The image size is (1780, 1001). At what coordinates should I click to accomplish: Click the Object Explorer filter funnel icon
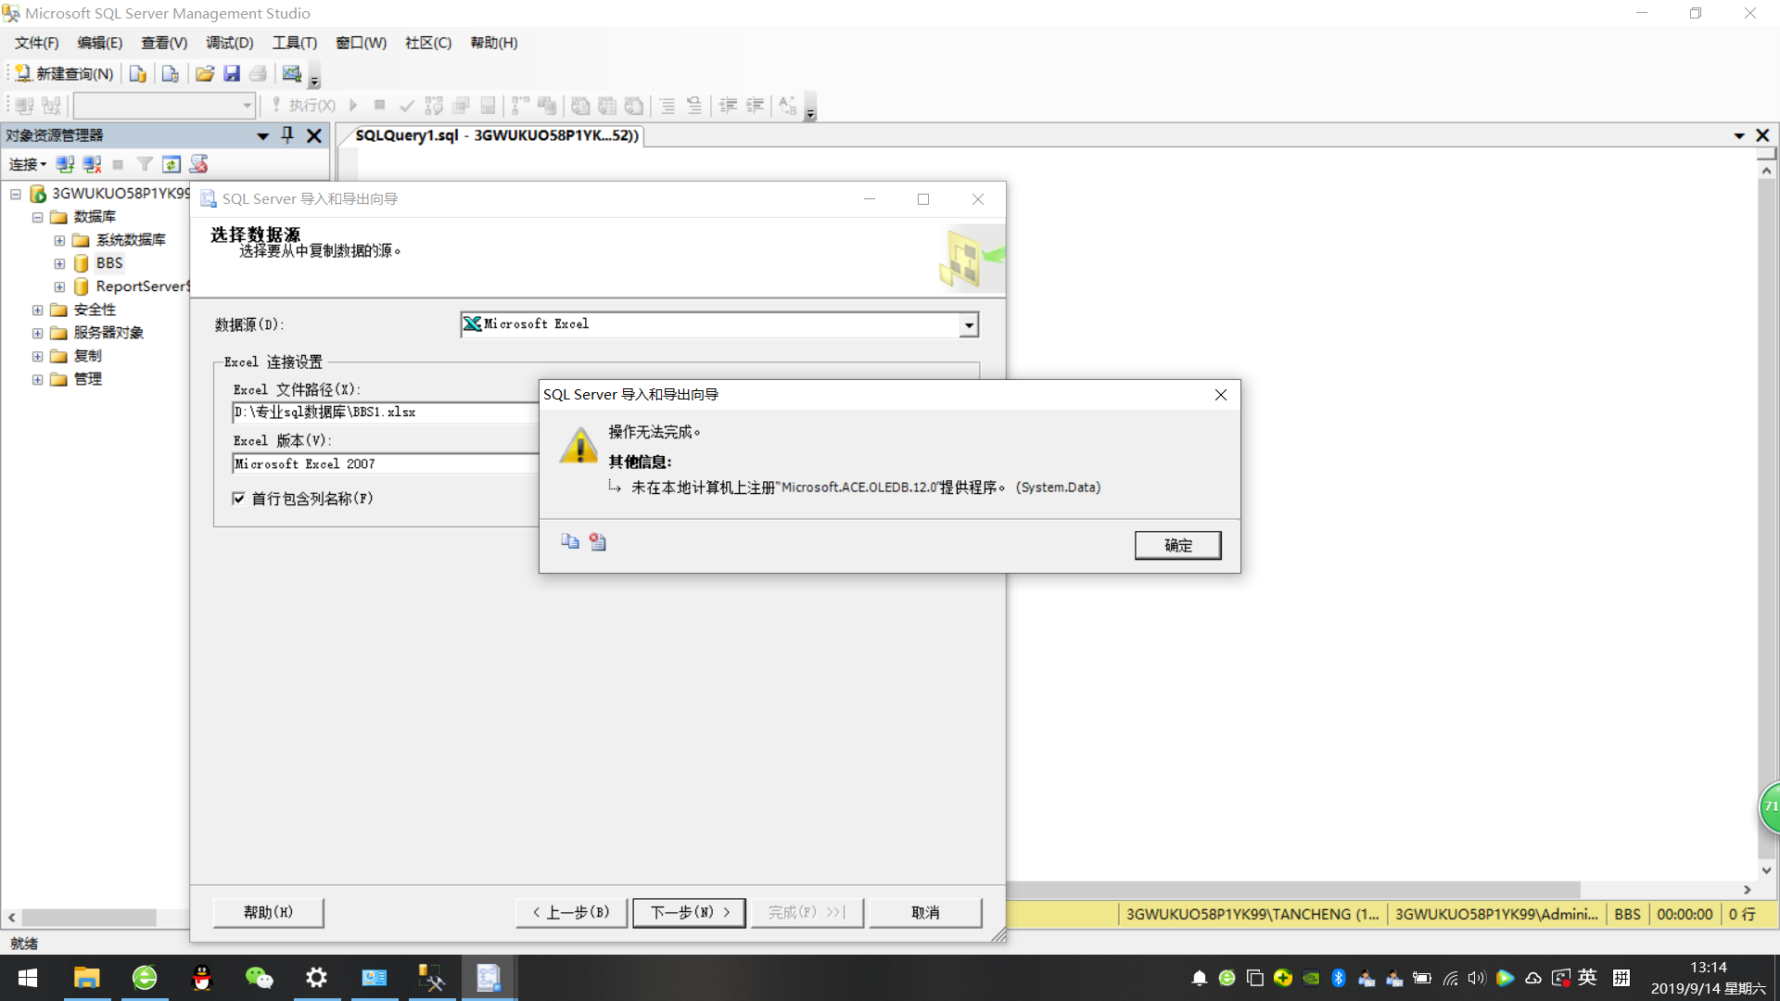point(145,165)
